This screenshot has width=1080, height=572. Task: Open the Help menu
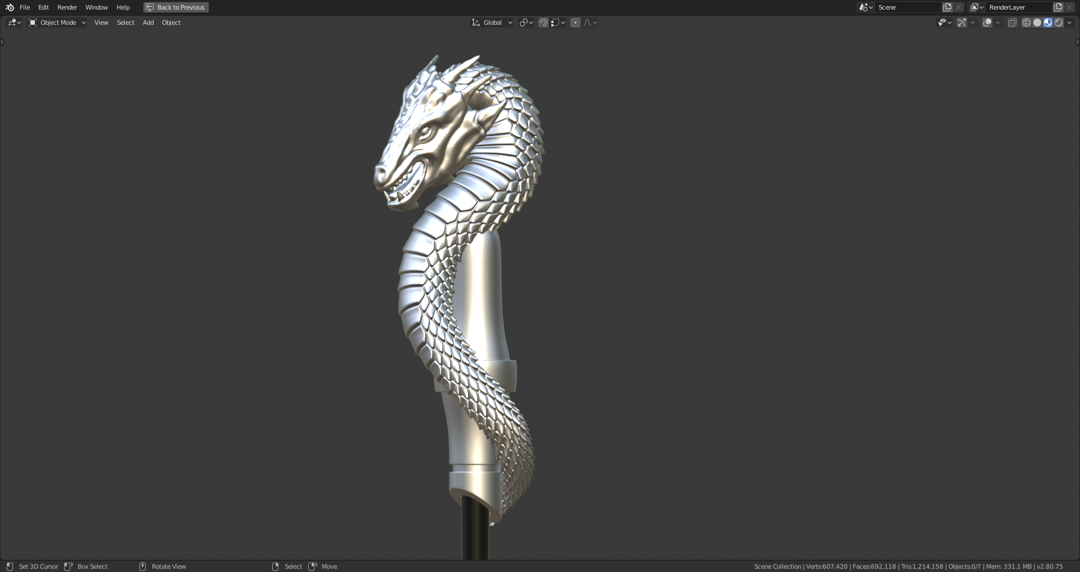(123, 7)
